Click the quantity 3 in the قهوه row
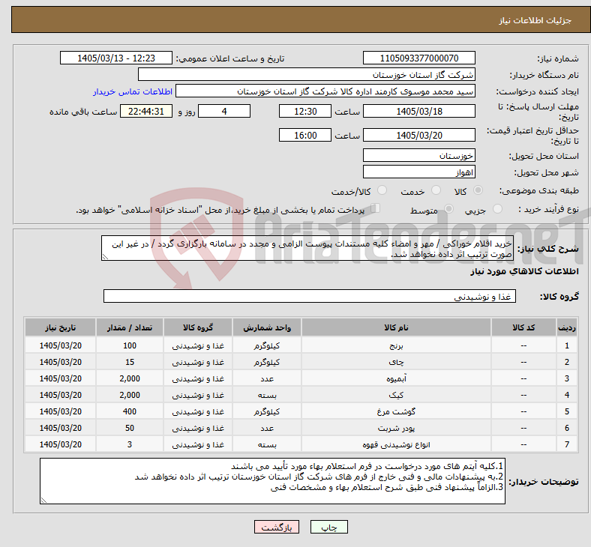 [x=130, y=444]
